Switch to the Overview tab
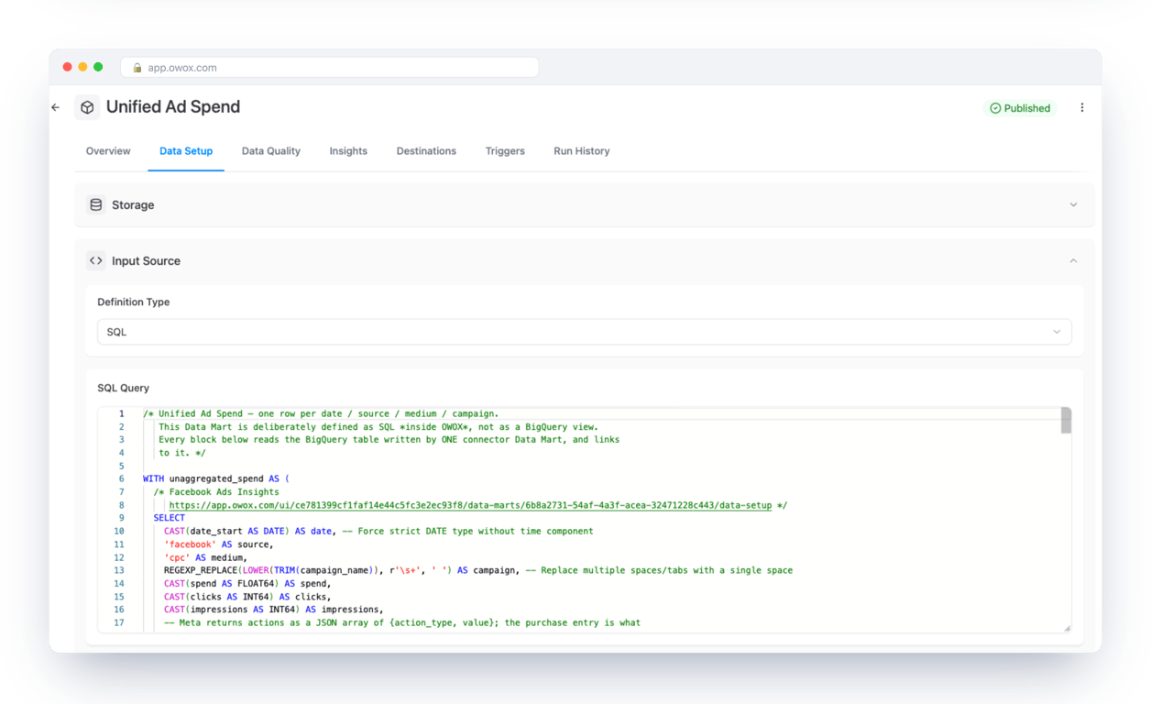 [x=108, y=151]
